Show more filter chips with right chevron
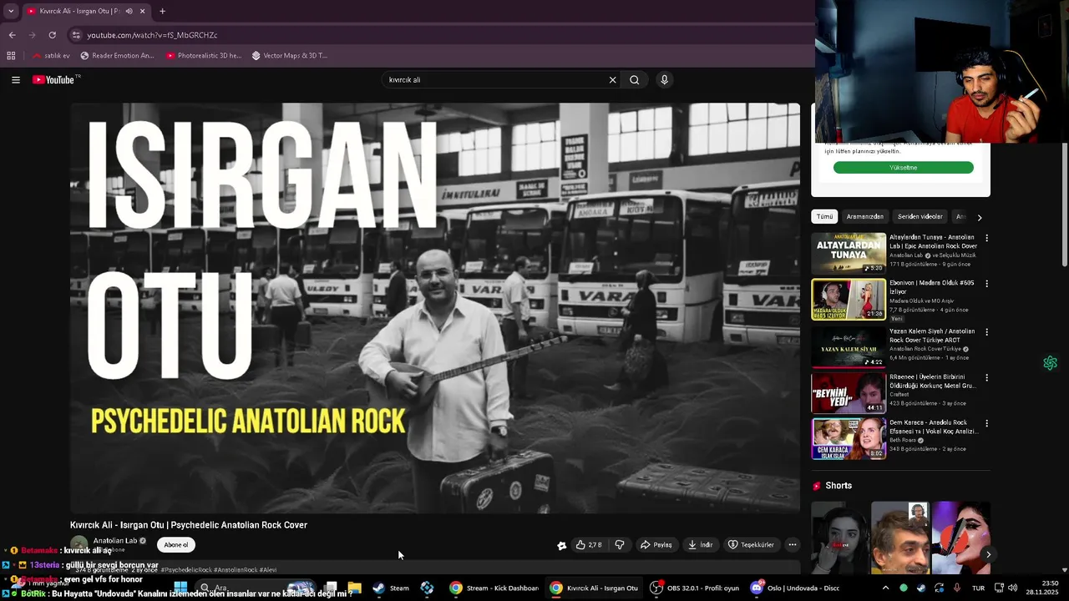Image resolution: width=1069 pixels, height=601 pixels. coord(979,217)
